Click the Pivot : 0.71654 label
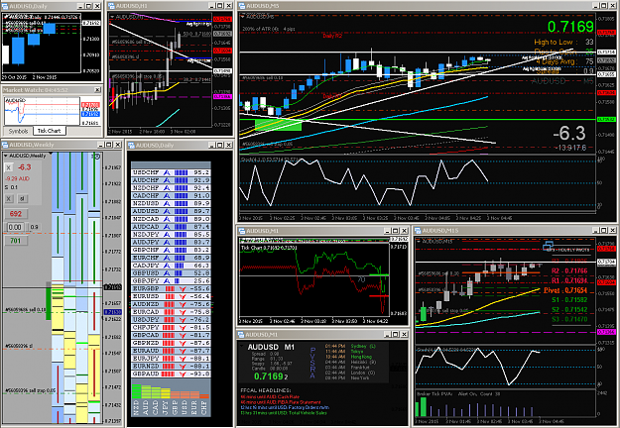The width and height of the screenshot is (620, 428). tap(565, 290)
